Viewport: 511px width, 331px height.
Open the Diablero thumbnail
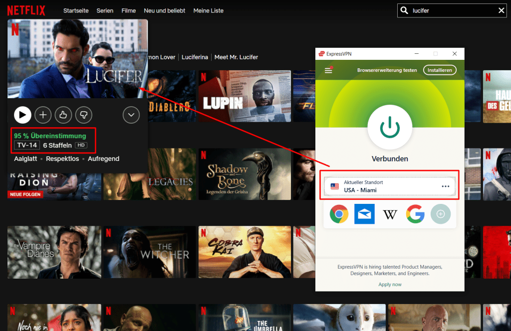click(x=172, y=96)
